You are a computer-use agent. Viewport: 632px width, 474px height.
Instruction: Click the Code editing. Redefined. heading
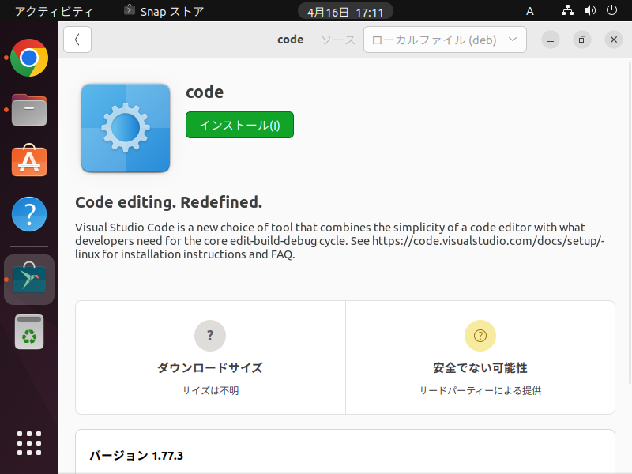click(x=168, y=202)
